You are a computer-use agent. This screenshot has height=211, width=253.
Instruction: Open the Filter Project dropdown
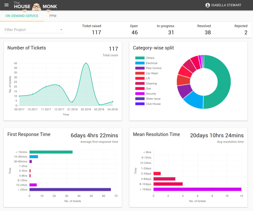click(34, 30)
